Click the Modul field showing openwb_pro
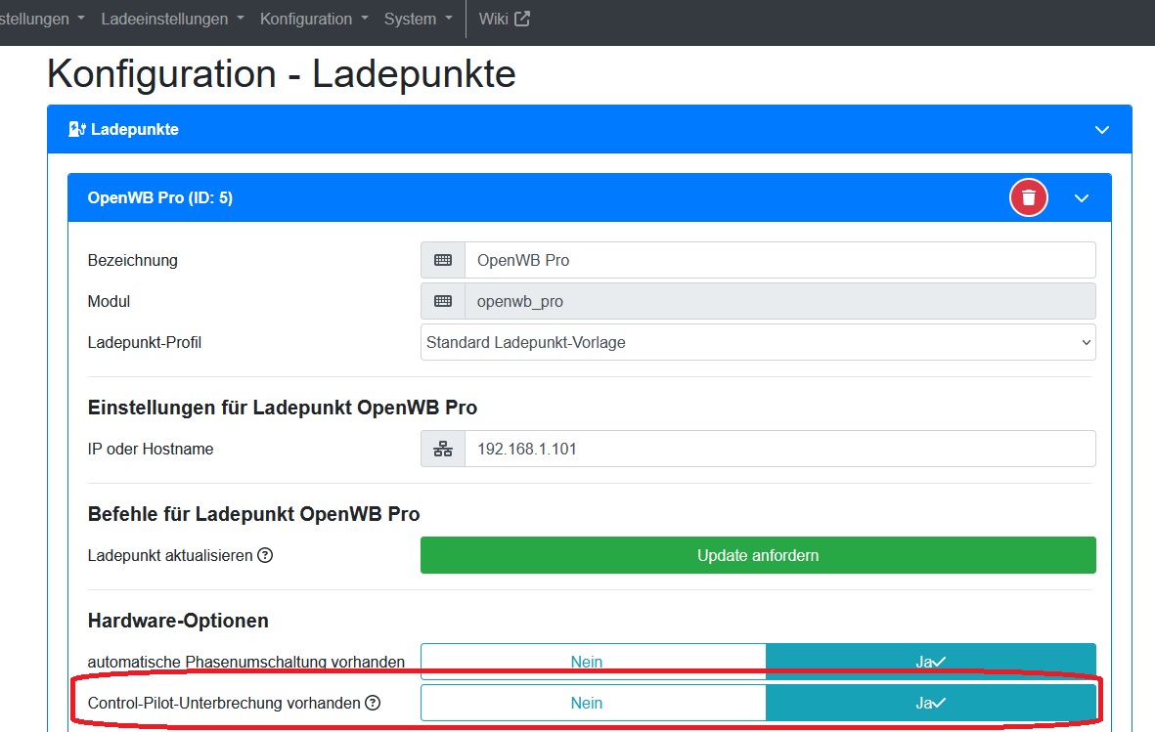The height and width of the screenshot is (732, 1155). click(x=780, y=301)
